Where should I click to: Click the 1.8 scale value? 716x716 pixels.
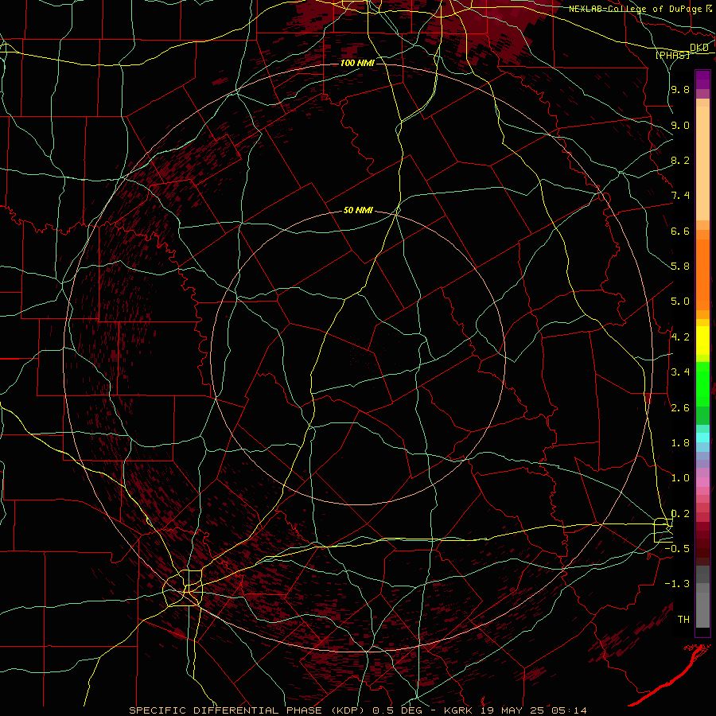[680, 443]
